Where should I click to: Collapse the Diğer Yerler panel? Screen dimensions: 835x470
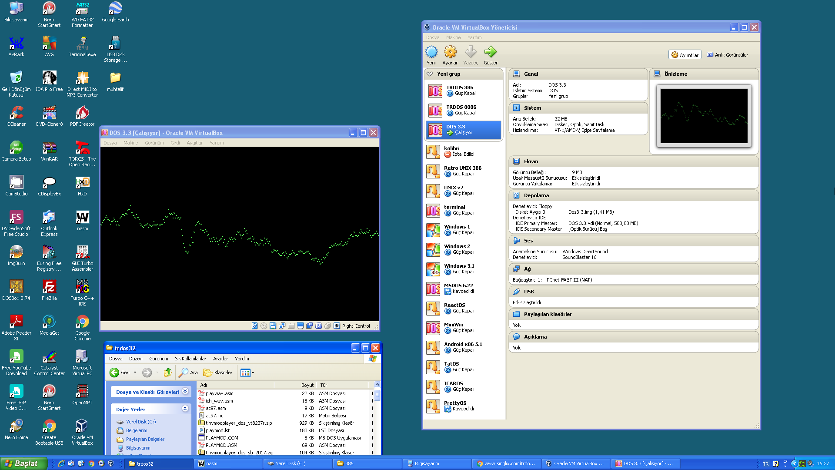(x=185, y=409)
